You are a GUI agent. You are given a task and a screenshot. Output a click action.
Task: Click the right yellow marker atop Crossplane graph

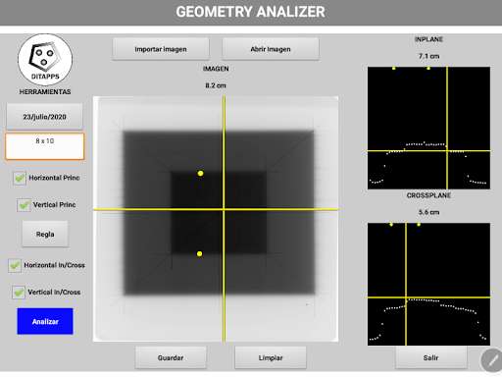tap(419, 224)
